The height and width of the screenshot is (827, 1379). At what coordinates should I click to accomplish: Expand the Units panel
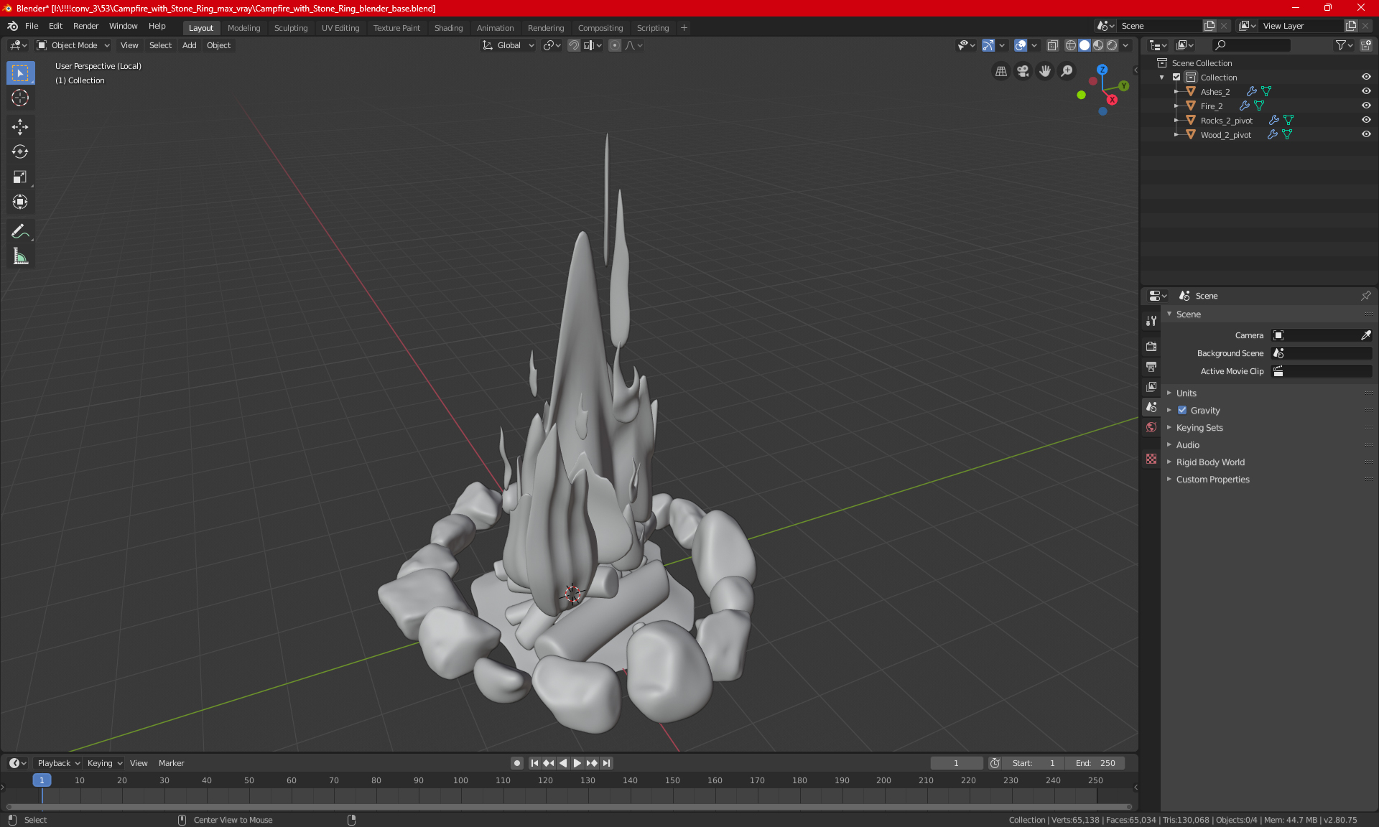(x=1187, y=393)
